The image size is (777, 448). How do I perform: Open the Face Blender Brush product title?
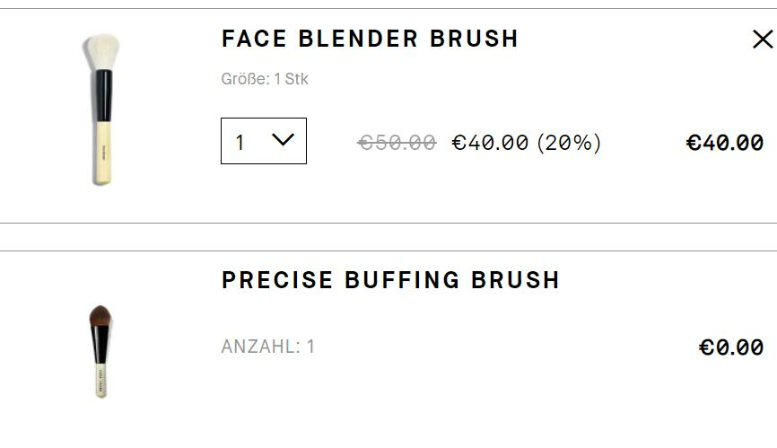coord(370,39)
